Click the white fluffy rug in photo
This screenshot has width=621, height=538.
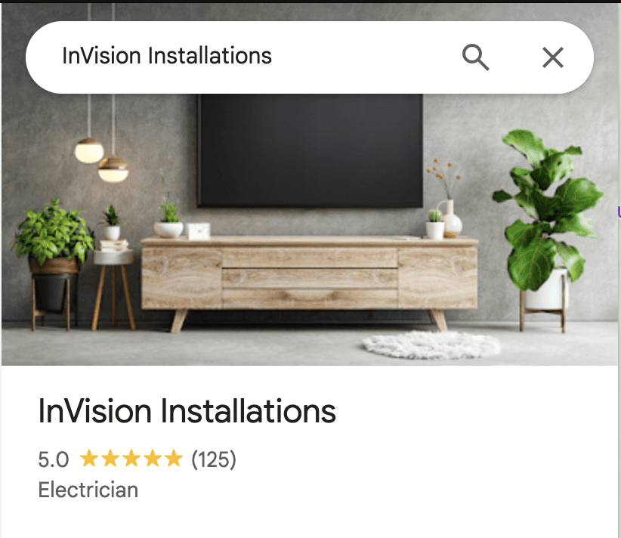coord(431,345)
